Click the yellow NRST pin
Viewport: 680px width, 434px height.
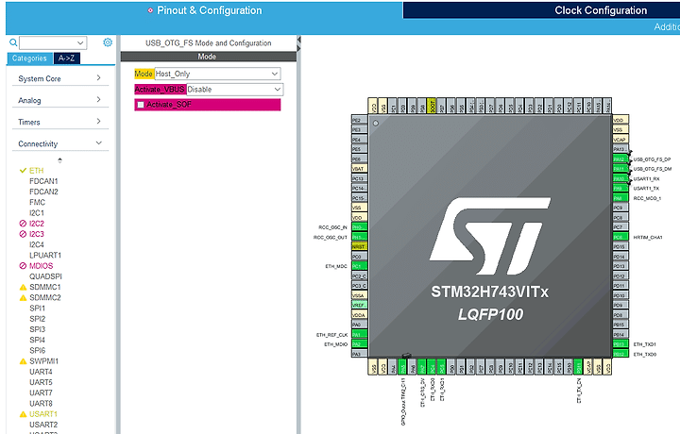359,246
